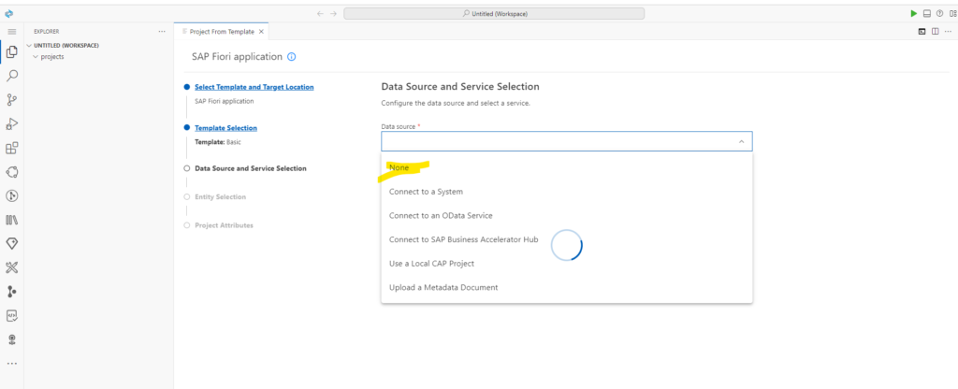
Task: Go back to Template Selection step
Action: point(226,128)
